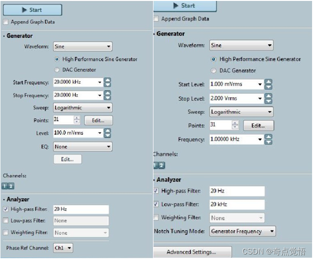Screen dimensions: 313x260
Task: Select DAC Generator option in left panel
Action: coord(57,70)
